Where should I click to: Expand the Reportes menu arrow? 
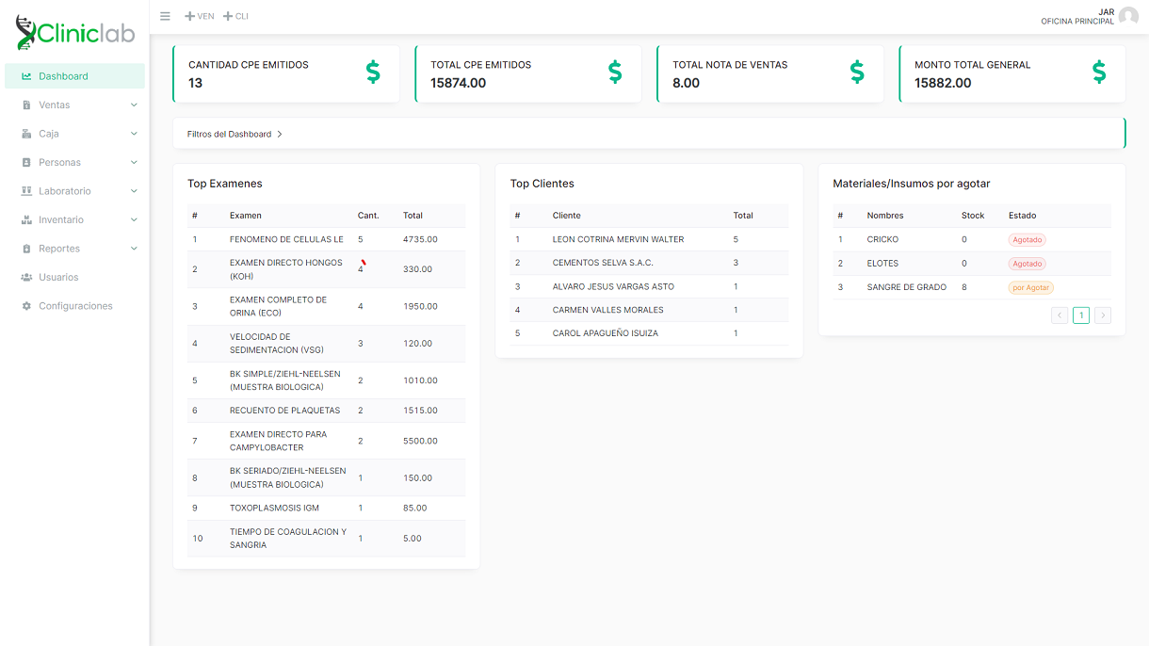[134, 249]
